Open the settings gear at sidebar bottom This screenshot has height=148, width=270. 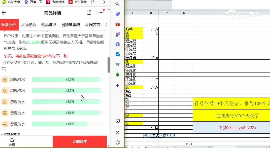tap(117, 142)
